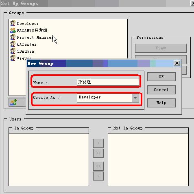194x194 pixels.
Task: Open the Create As dropdown arrow
Action: tap(135, 98)
